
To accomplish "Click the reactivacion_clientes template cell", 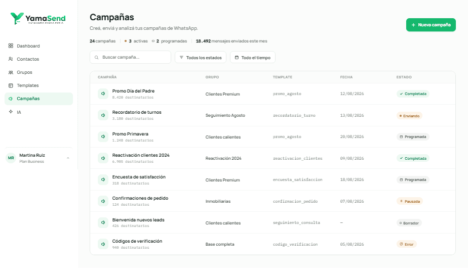I will point(298,158).
